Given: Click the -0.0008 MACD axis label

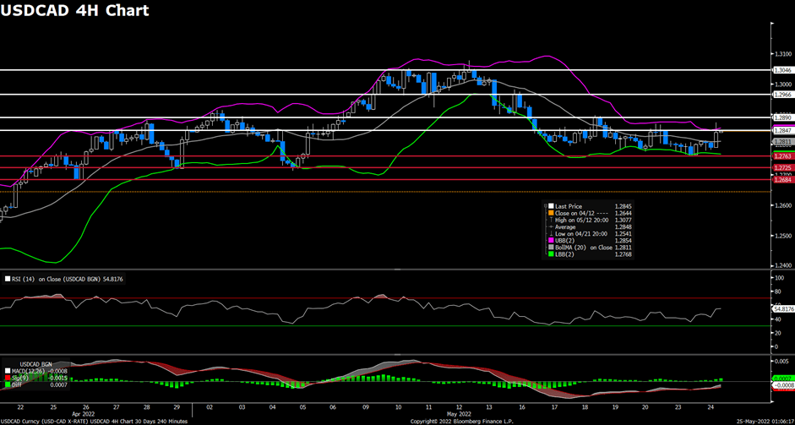Looking at the screenshot, I should 782,385.
